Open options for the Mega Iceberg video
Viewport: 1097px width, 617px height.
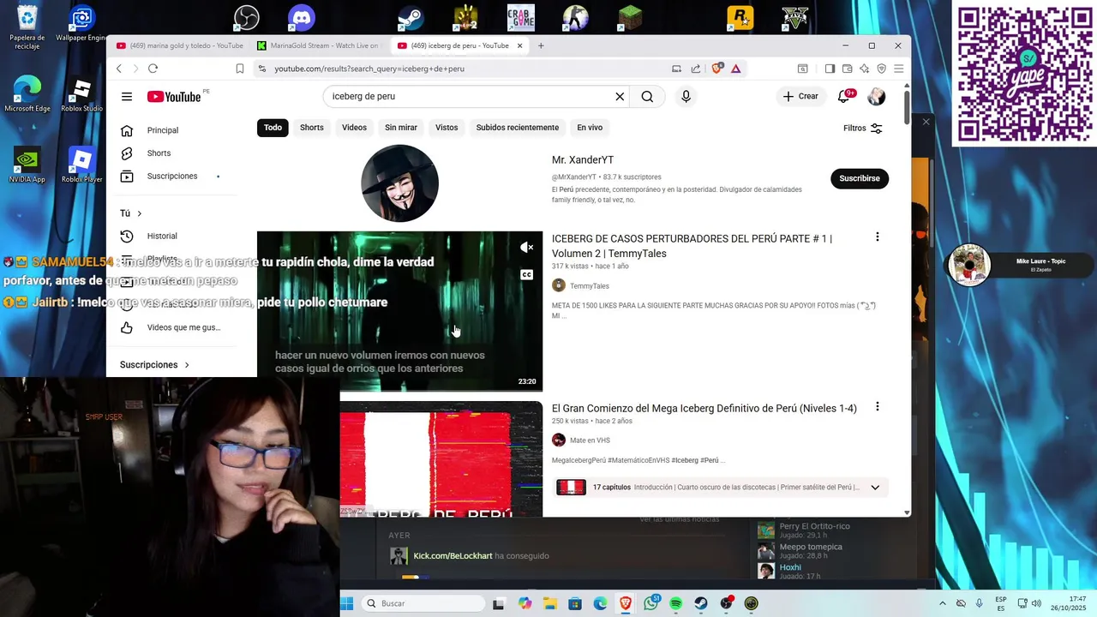click(877, 407)
